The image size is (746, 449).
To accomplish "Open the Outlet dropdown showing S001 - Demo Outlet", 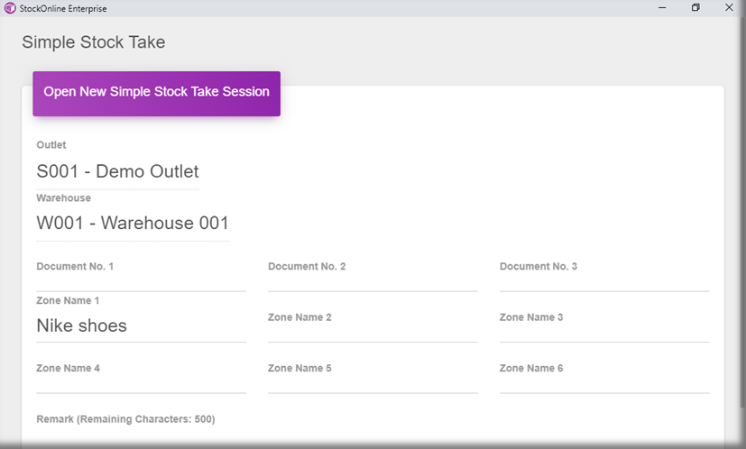I will [x=117, y=171].
